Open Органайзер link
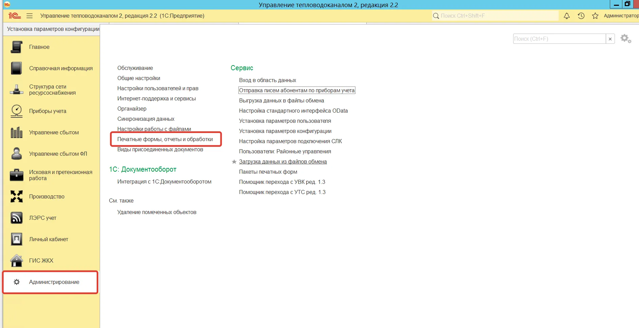639x328 pixels. pos(132,109)
